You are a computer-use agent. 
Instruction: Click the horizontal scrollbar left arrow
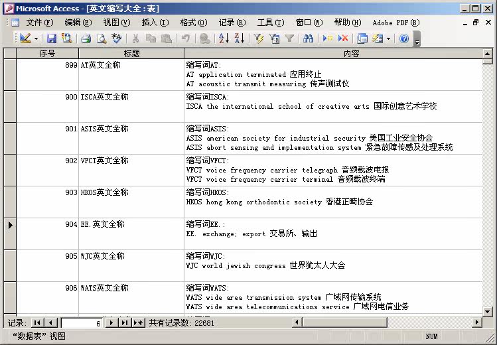(x=297, y=322)
